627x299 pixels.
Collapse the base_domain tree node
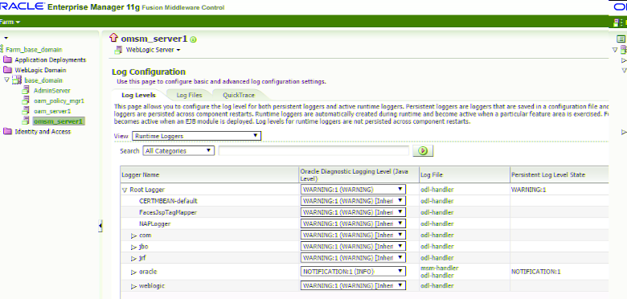click(6, 80)
